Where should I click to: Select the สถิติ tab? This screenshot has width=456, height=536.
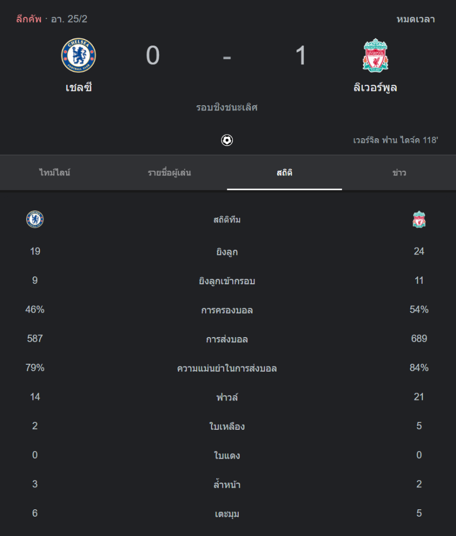(284, 173)
